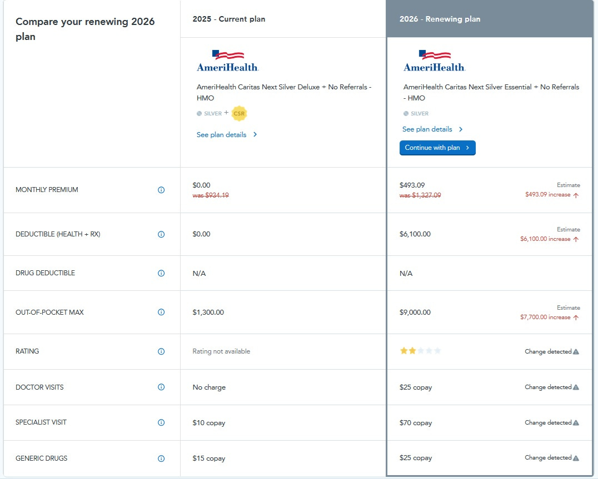Click Compare your renewing 2026 plan heading
598x479 pixels.
click(x=85, y=29)
